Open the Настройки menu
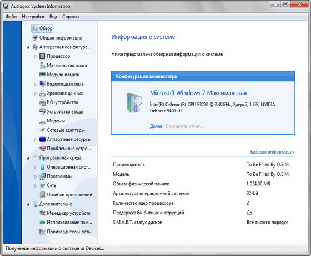The height and width of the screenshot is (256, 311). tap(33, 17)
